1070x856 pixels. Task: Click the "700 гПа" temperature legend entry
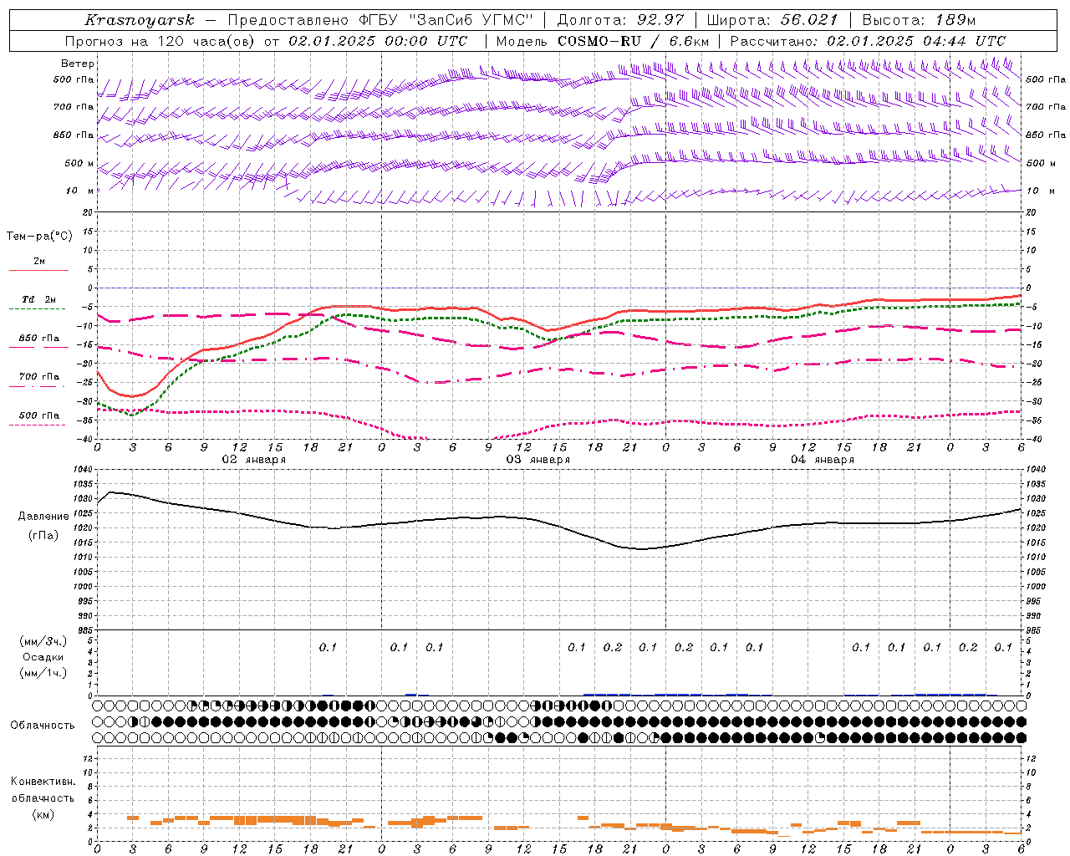coord(39,377)
